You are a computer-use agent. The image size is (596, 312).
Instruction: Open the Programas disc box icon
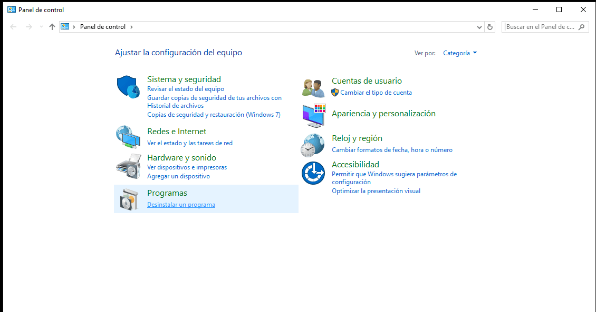click(129, 199)
